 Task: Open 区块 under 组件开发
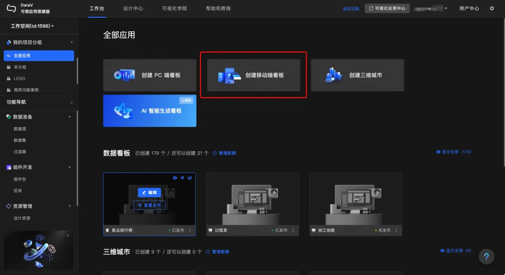[18, 191]
